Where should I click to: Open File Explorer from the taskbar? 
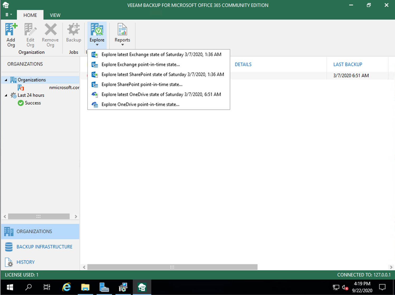[x=85, y=287]
